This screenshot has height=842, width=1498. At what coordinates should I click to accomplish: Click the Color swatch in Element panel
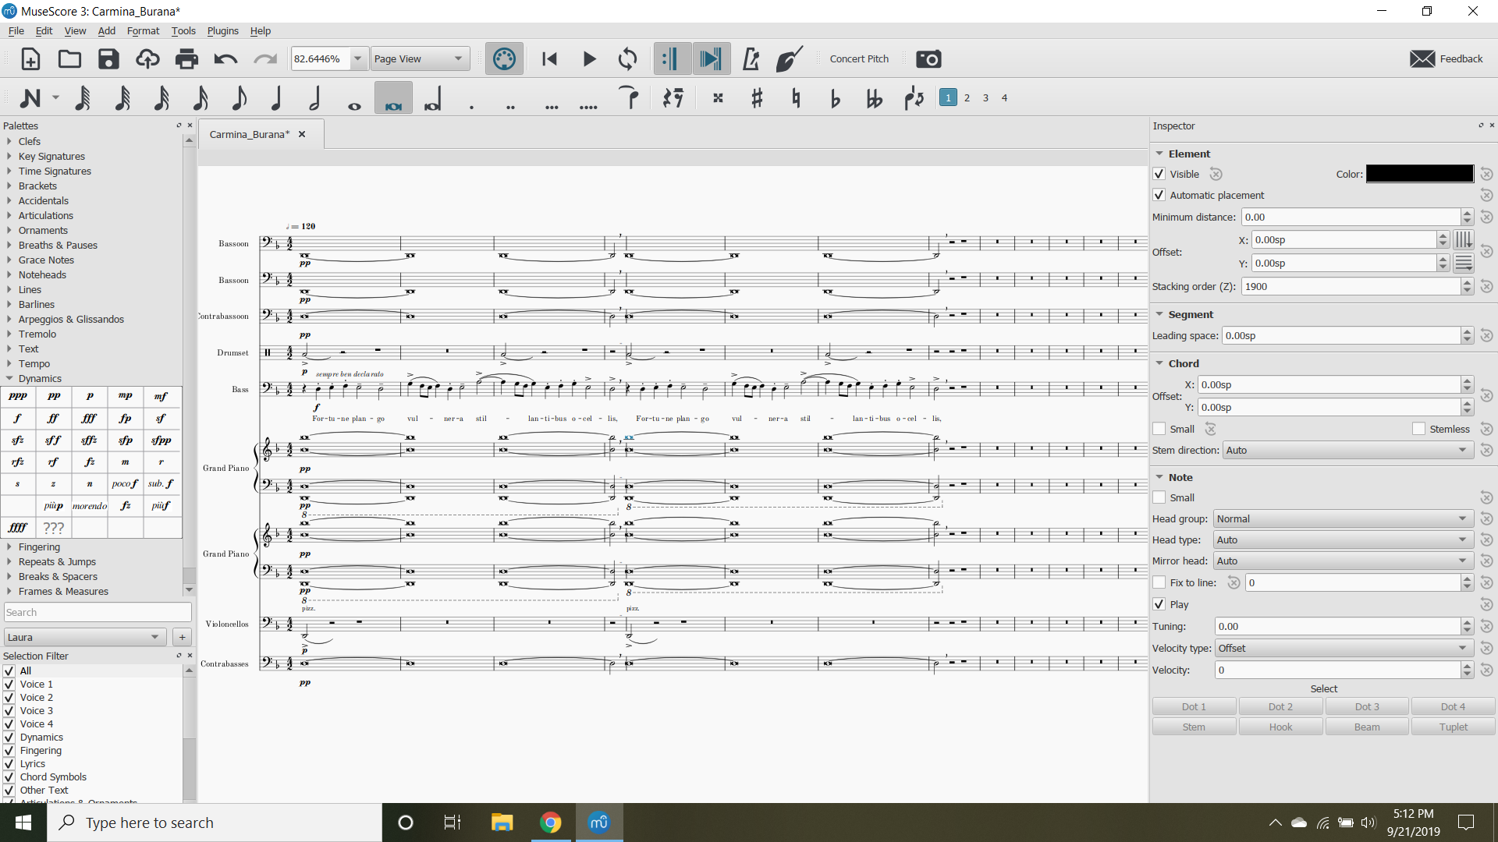point(1420,173)
